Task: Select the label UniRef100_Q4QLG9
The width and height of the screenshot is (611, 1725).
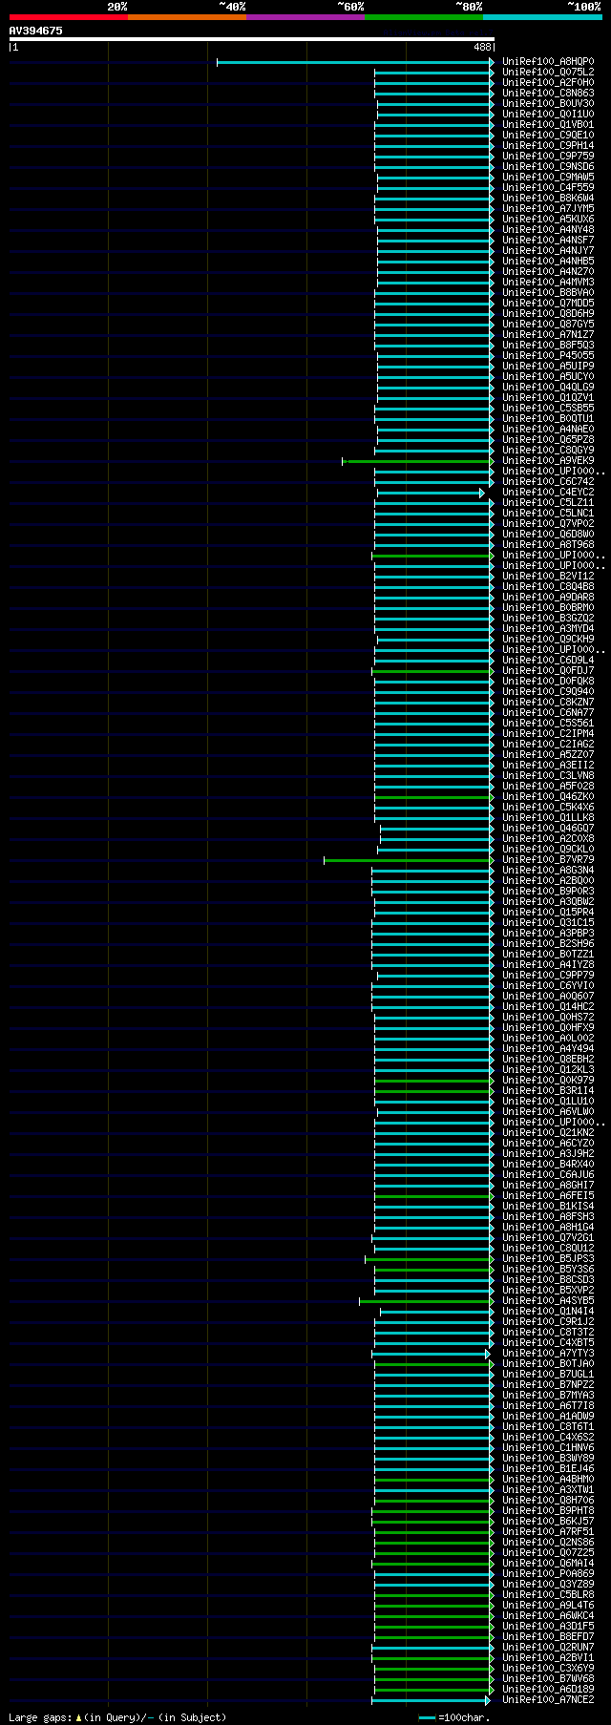Action: (548, 388)
